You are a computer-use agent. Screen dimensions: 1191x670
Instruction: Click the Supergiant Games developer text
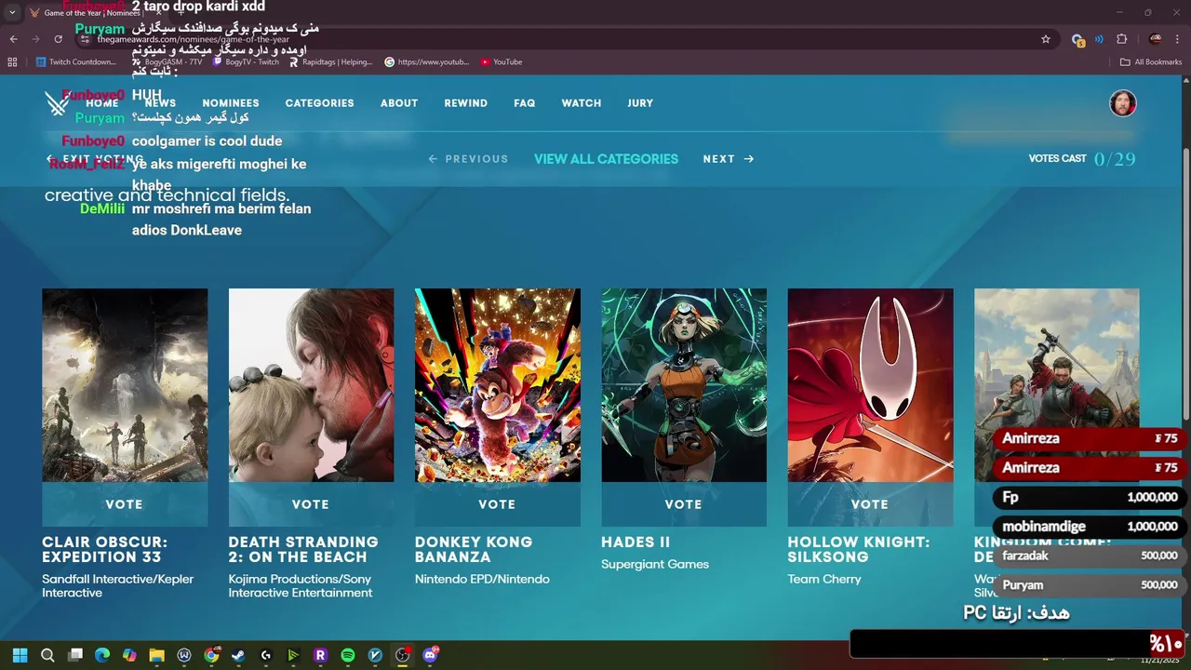[655, 564]
